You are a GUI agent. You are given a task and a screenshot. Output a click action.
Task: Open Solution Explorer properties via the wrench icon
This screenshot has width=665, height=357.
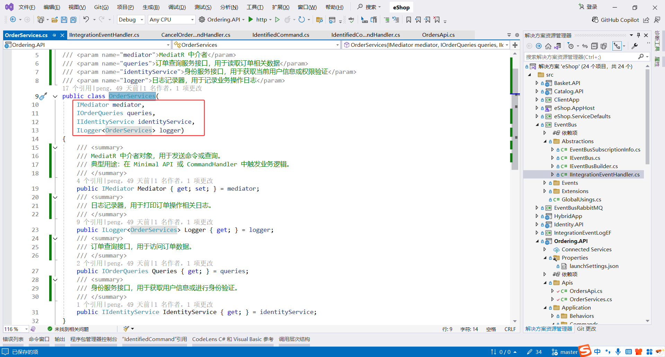pyautogui.click(x=635, y=46)
